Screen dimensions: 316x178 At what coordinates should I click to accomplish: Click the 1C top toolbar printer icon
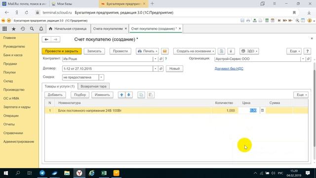point(248,21)
